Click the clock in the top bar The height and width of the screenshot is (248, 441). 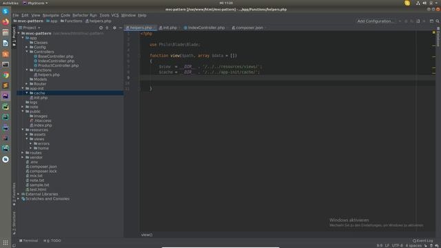(226, 3)
